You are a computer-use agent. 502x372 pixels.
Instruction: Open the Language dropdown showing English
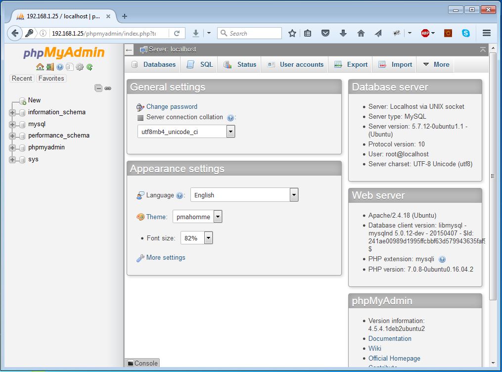pyautogui.click(x=244, y=195)
